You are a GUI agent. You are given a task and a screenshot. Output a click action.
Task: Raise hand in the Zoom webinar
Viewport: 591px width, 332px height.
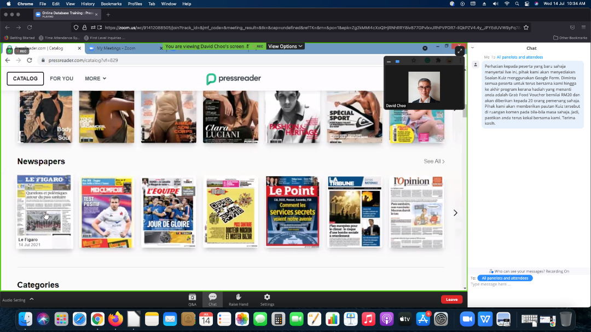coord(238,300)
